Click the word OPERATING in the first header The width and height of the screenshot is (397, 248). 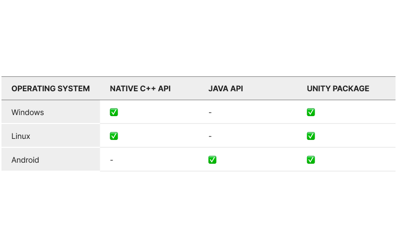click(x=32, y=89)
